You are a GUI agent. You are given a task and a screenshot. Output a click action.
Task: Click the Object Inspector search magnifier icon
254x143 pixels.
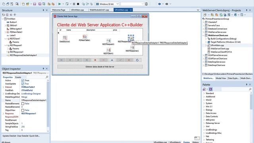tap(47, 77)
